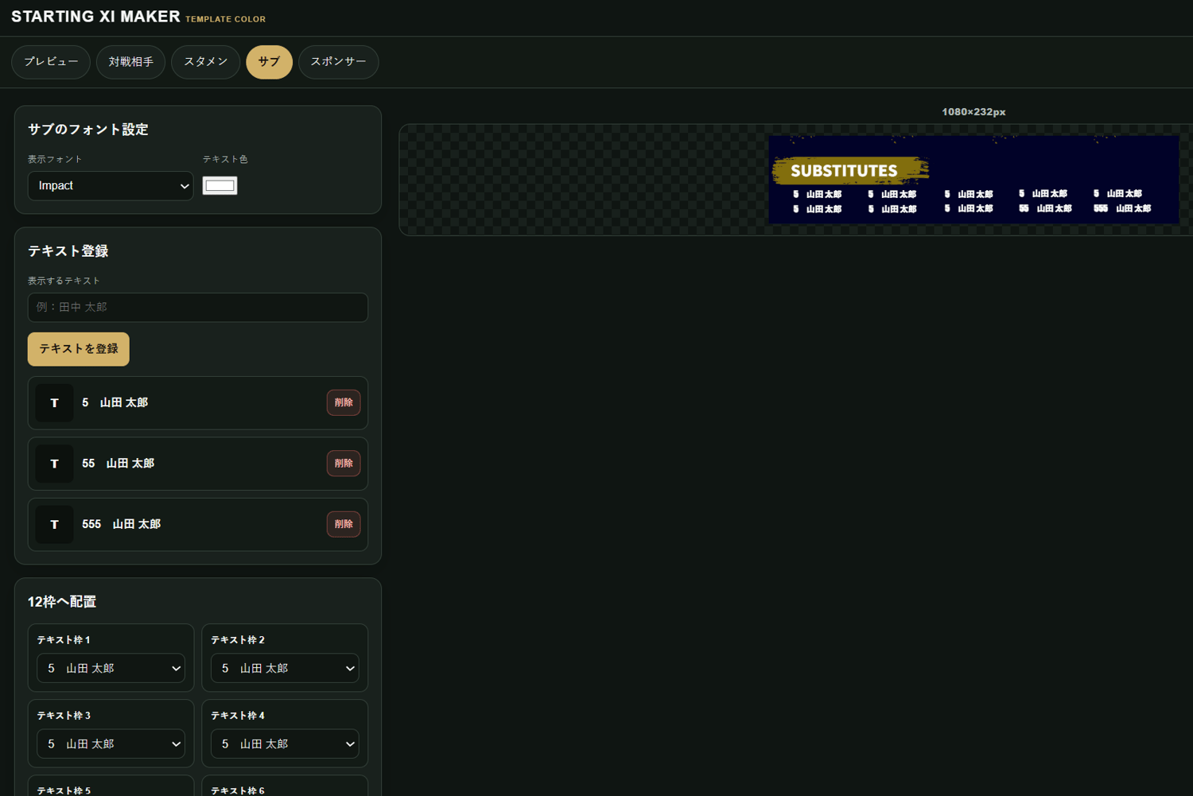
Task: Expand the テキスト枠2 dropdown
Action: [x=285, y=669]
